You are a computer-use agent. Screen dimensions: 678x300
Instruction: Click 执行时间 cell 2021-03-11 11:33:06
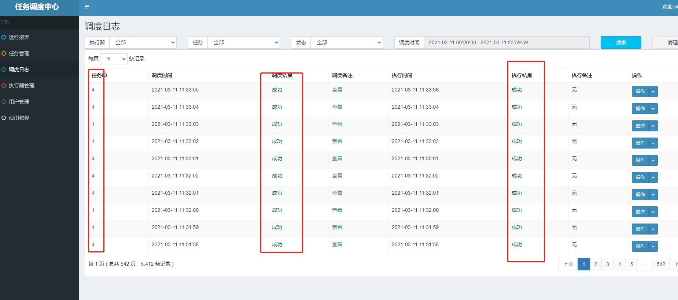[x=415, y=90]
